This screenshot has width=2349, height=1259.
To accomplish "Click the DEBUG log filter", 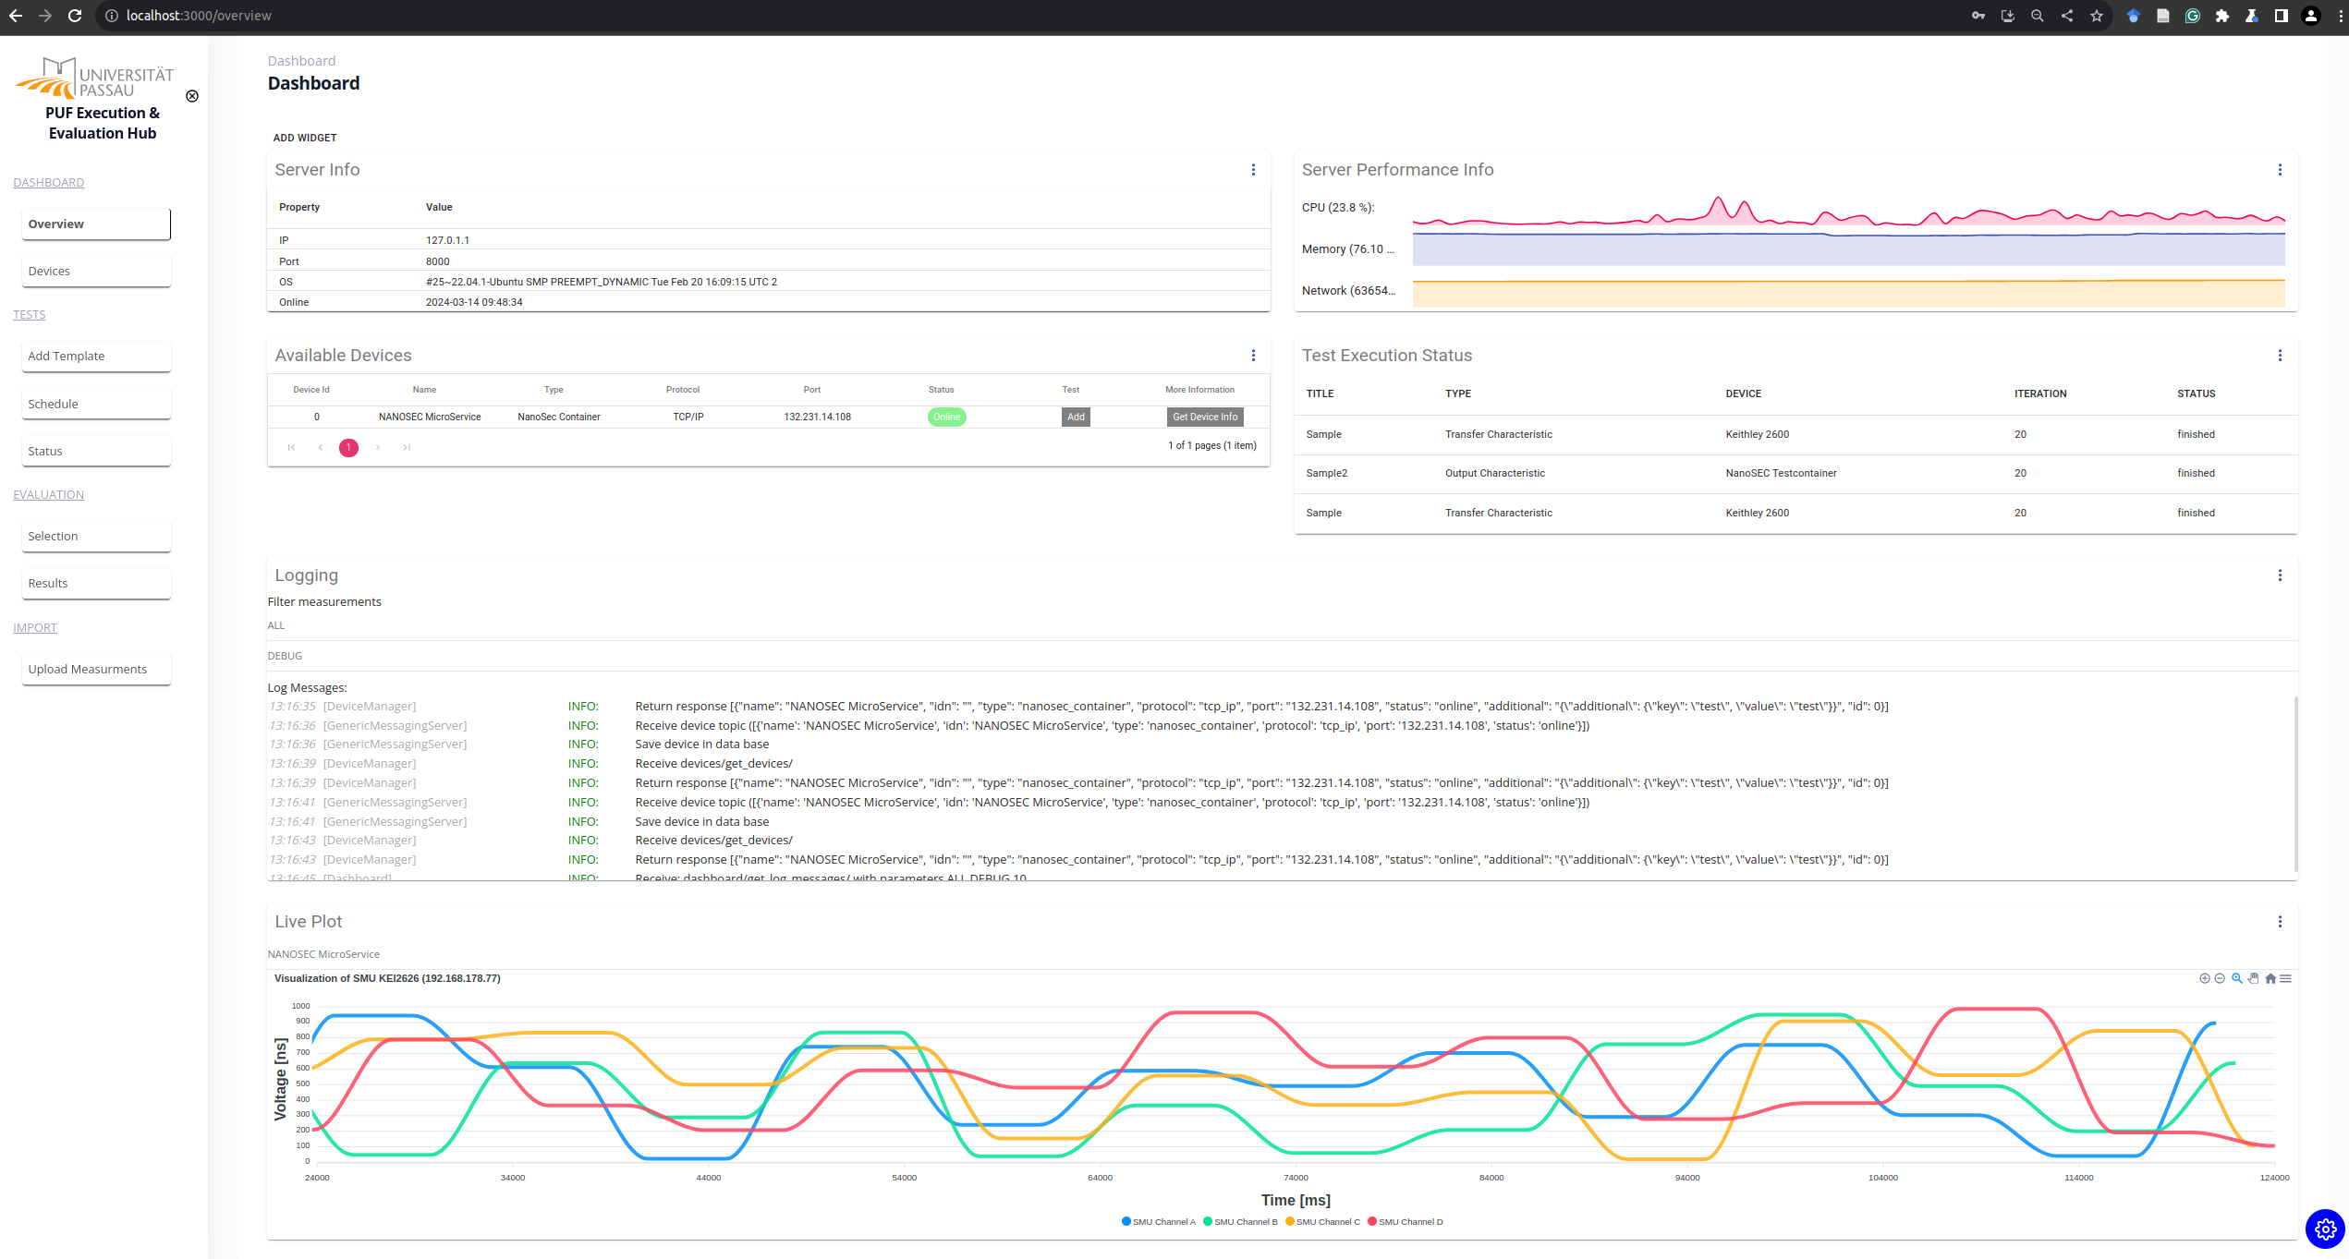I will [x=285, y=656].
